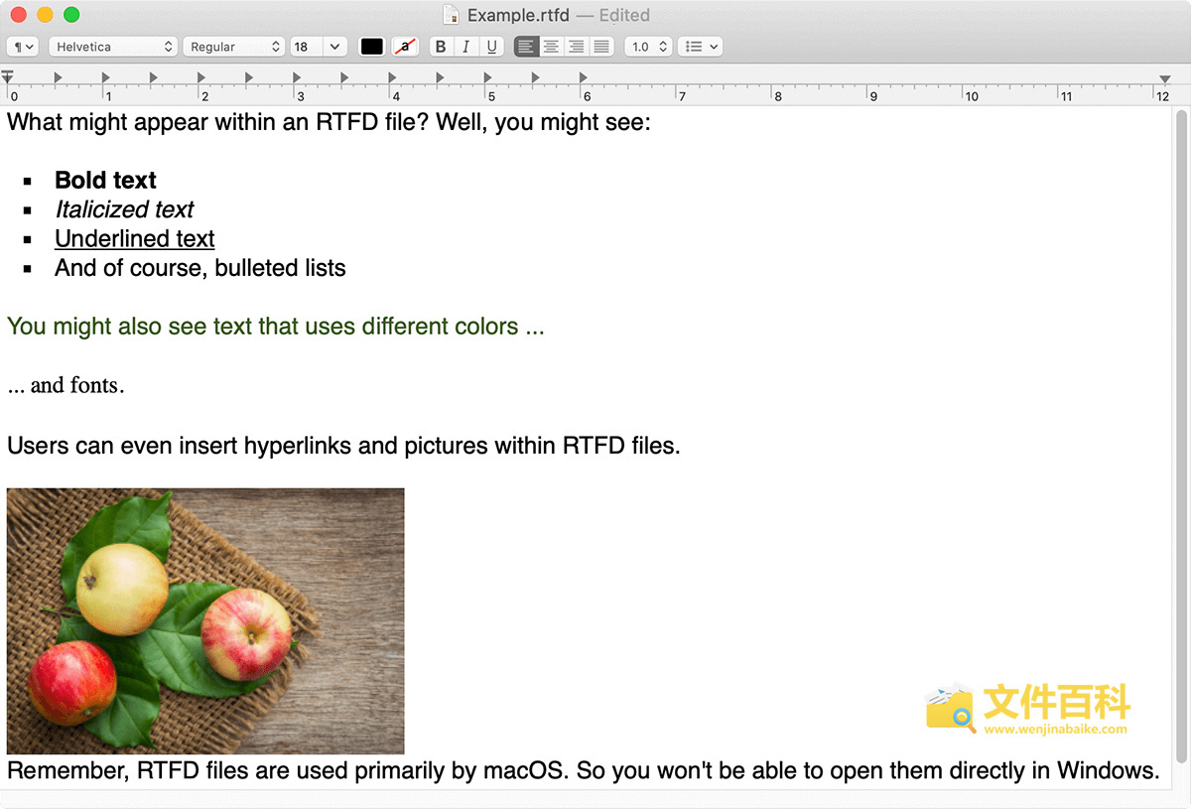Select the tab stop at ruler mark 3.5
1191x809 pixels.
[x=344, y=77]
